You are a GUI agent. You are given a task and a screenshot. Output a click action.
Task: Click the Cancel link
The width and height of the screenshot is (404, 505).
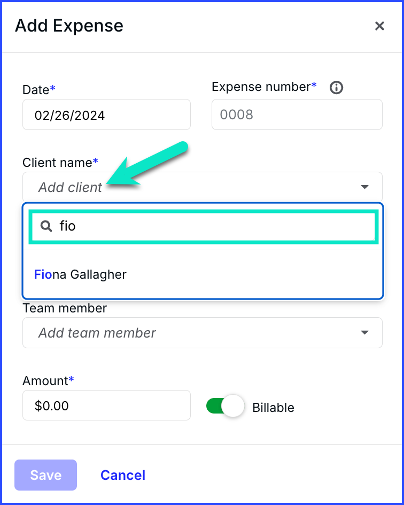pyautogui.click(x=123, y=475)
